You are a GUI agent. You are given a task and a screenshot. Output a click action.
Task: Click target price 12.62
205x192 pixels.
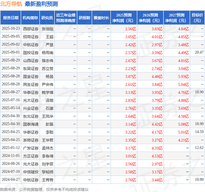pos(199,148)
